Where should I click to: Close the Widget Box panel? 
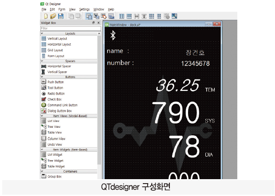pos(98,23)
